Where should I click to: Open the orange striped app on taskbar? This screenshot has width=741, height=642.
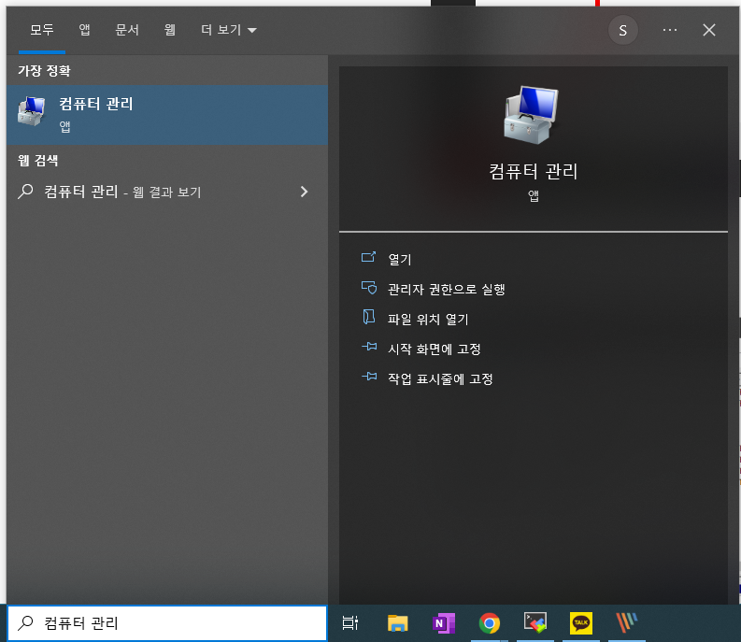627,622
